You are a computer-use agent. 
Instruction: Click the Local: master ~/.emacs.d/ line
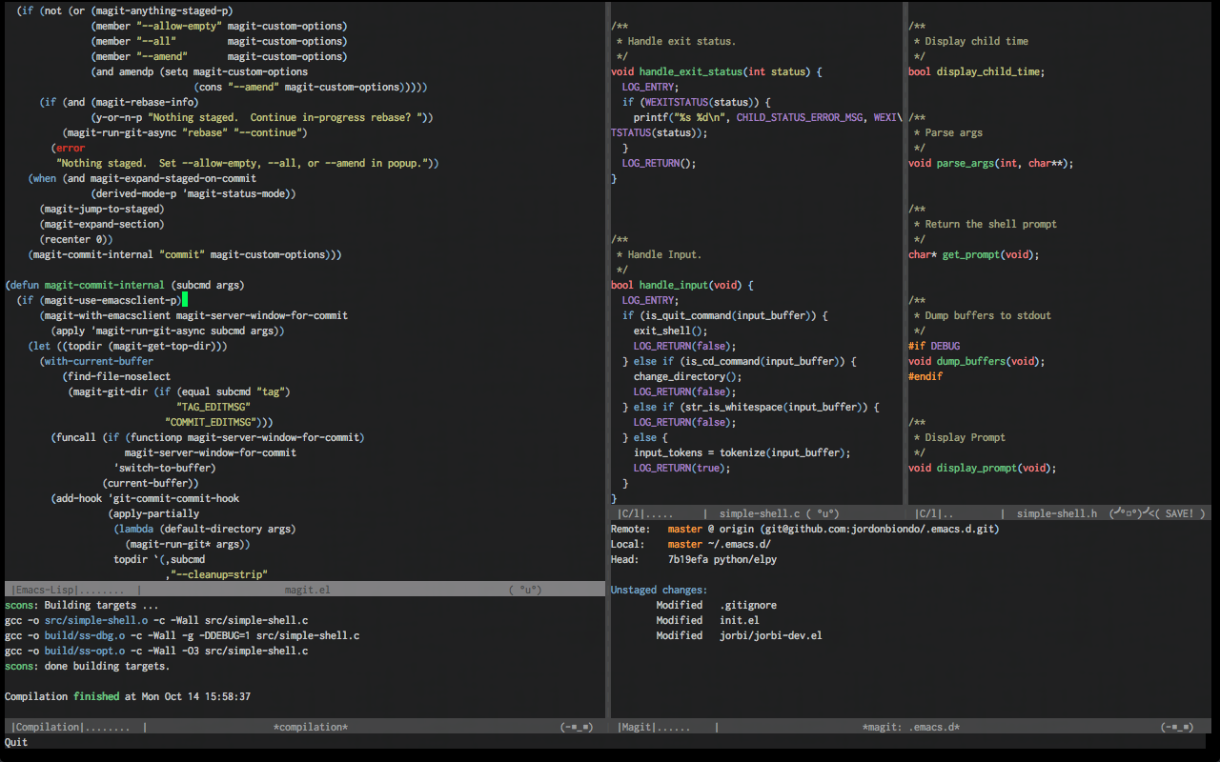(x=691, y=544)
